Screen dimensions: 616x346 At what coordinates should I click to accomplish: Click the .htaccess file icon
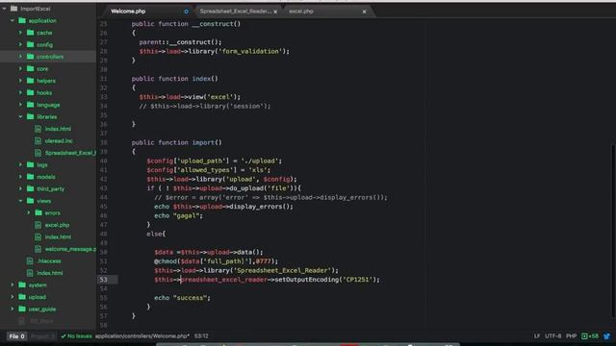tap(30, 260)
